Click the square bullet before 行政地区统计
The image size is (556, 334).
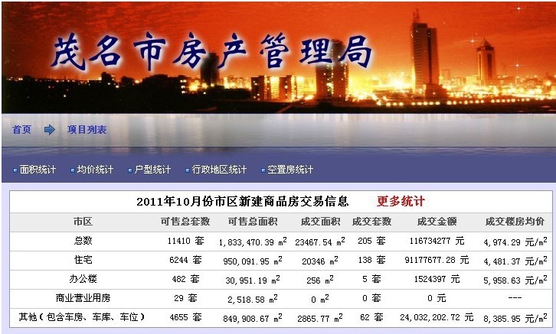coord(187,170)
